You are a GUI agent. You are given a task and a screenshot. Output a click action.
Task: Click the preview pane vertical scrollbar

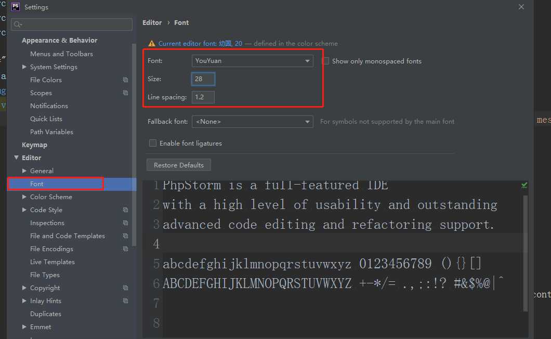pyautogui.click(x=526, y=253)
